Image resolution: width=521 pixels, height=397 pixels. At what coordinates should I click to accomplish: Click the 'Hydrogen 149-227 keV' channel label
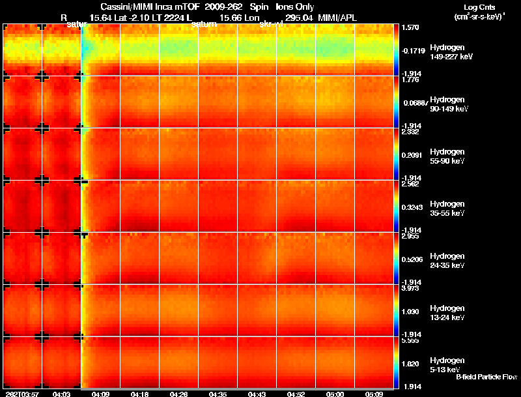(451, 52)
